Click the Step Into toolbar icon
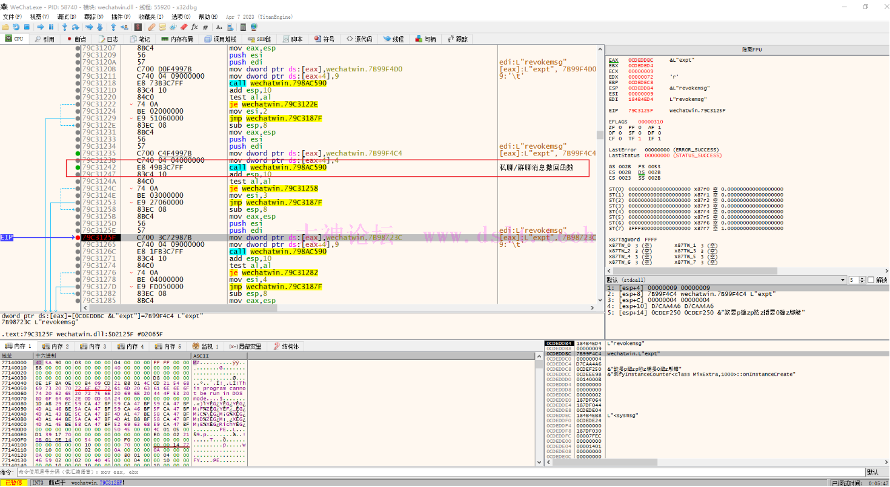 (x=65, y=27)
